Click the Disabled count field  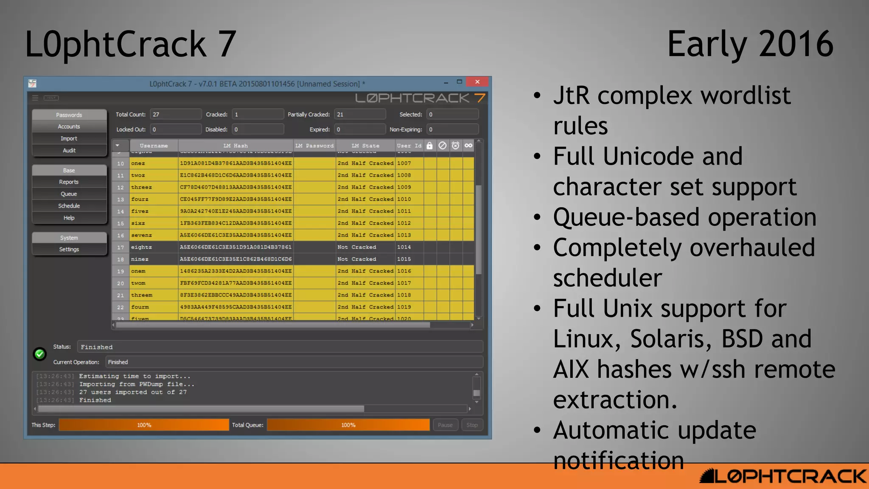coord(258,129)
